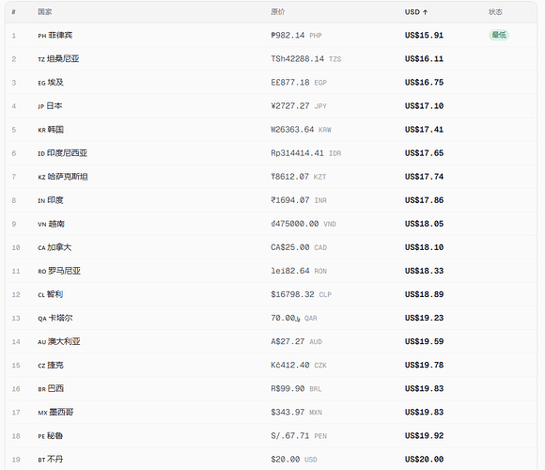
Task: Select the EG 埃及 country cell
Action: pos(51,83)
